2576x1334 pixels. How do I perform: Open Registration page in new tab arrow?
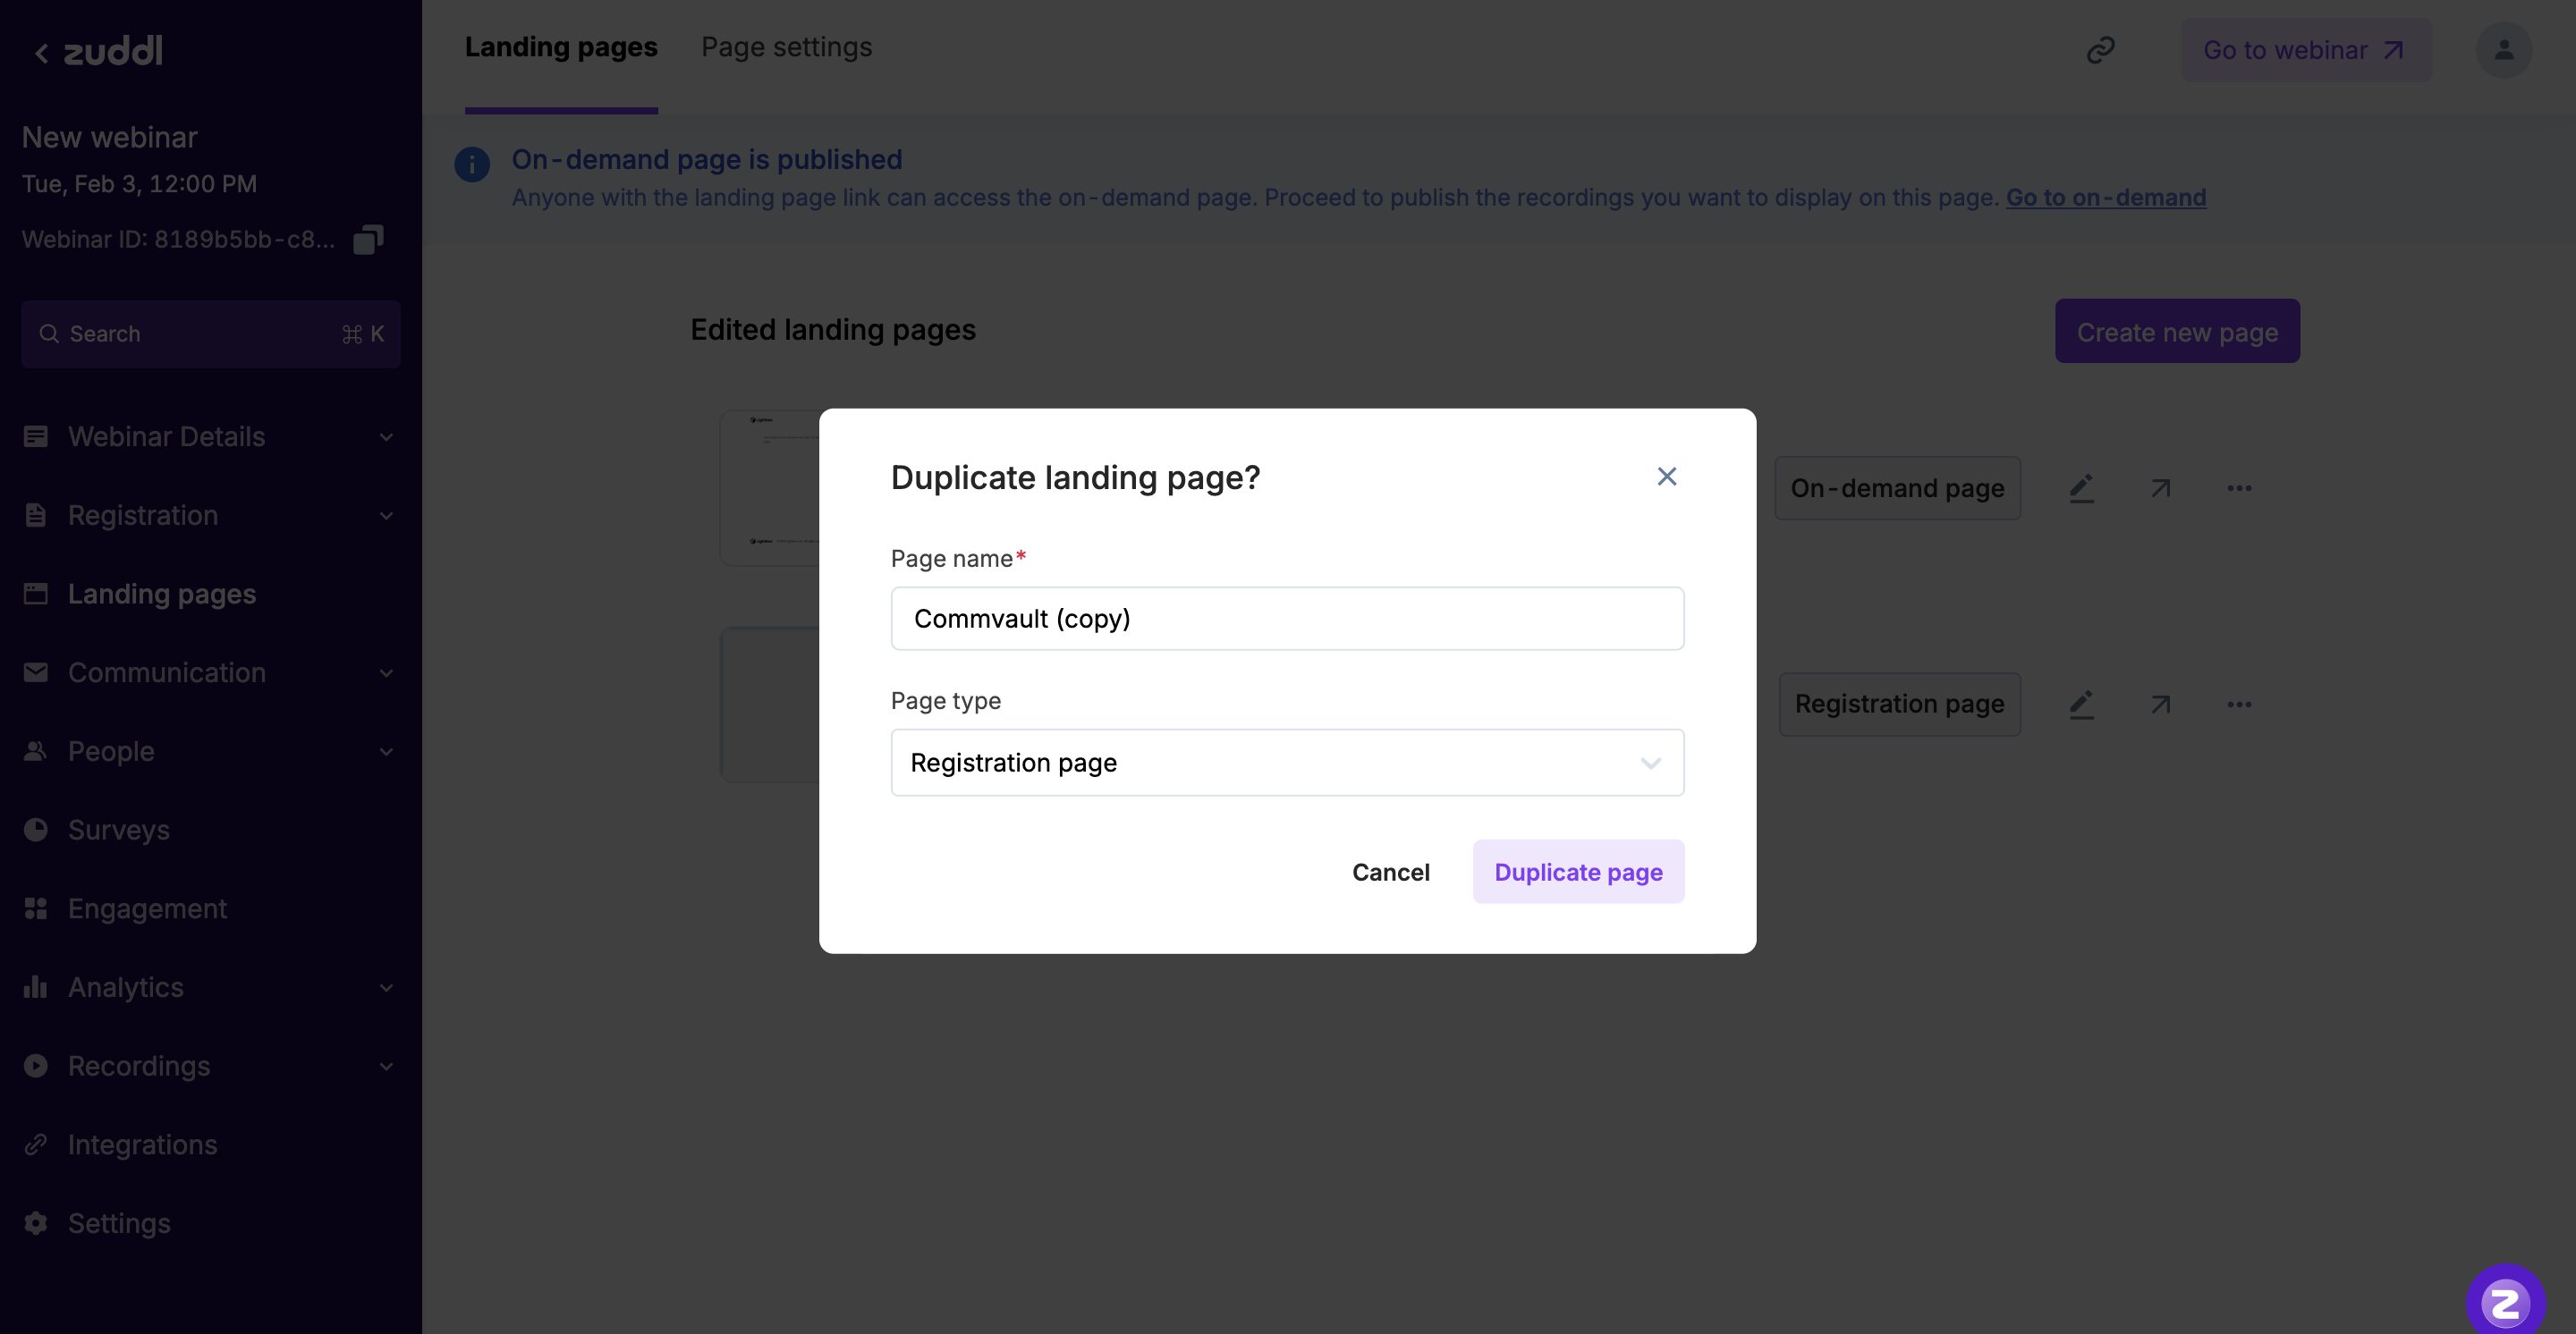(x=2160, y=705)
